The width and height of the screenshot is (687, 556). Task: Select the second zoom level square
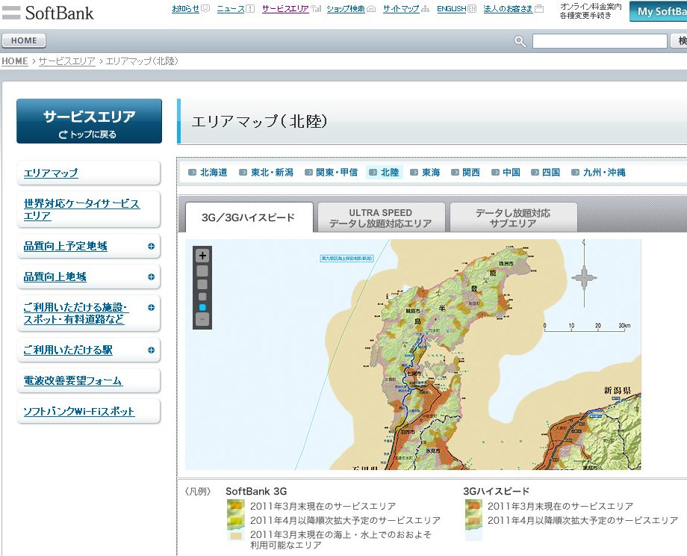(x=202, y=285)
